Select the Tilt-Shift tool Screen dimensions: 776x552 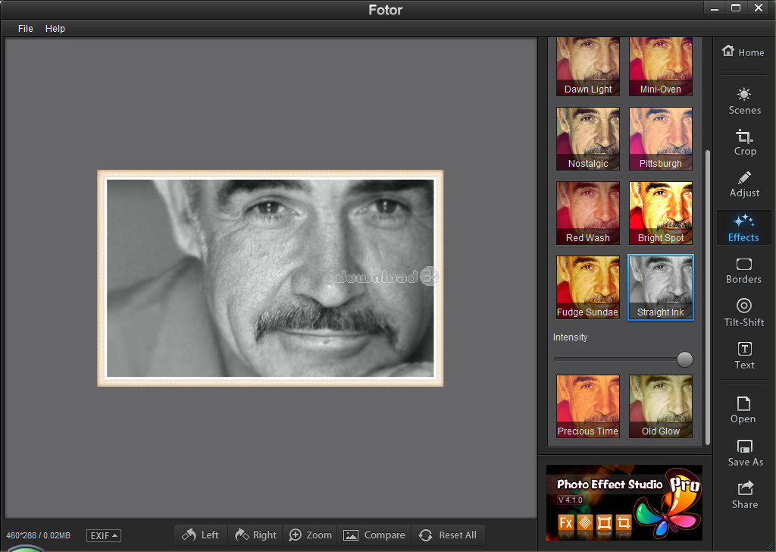[743, 312]
